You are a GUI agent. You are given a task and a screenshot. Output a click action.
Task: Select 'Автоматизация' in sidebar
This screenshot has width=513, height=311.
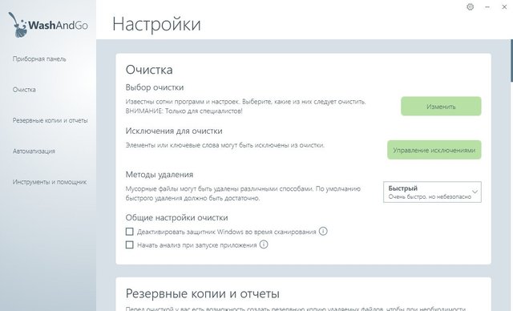tap(34, 151)
